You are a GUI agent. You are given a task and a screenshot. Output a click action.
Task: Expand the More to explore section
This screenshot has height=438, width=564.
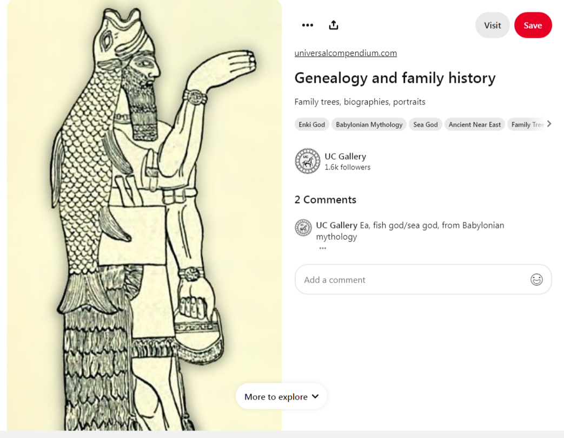click(281, 397)
